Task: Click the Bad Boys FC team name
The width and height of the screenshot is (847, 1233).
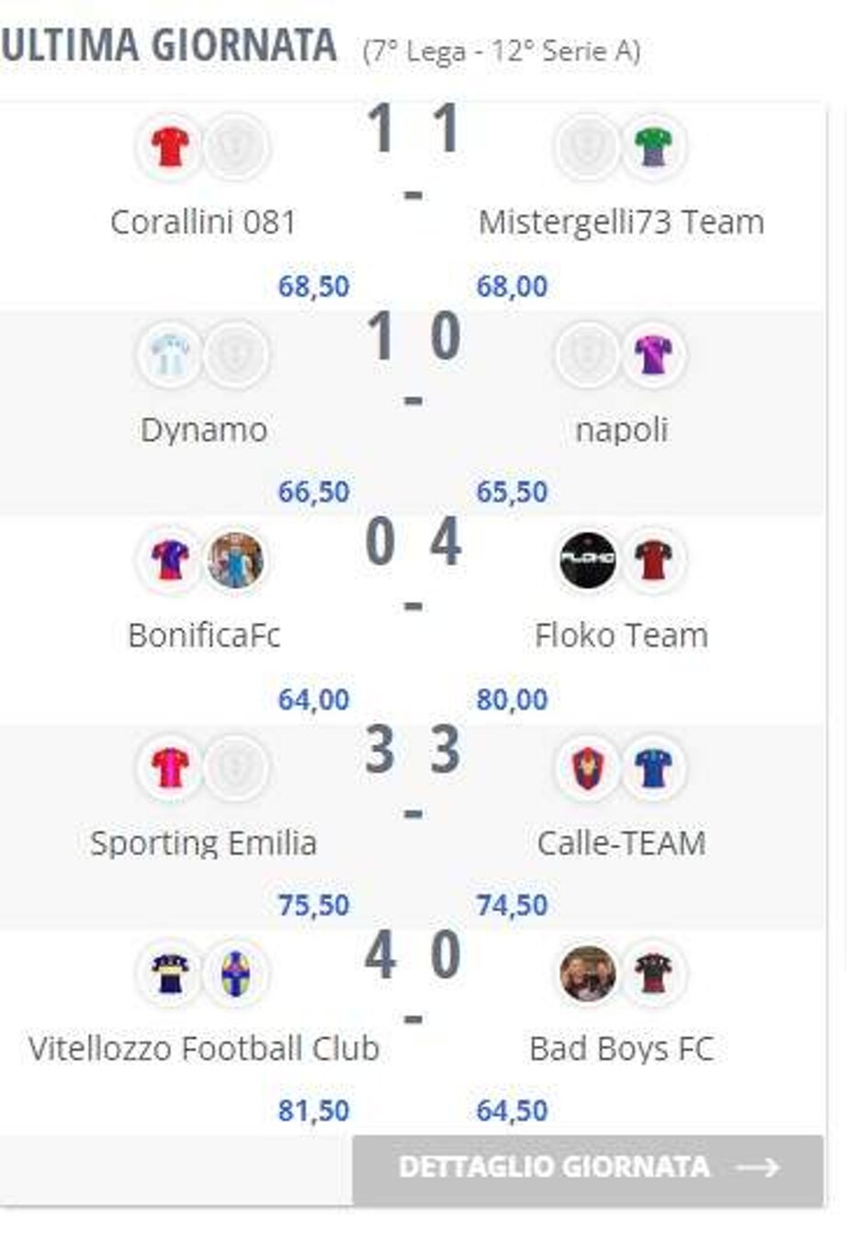Action: [x=621, y=1048]
